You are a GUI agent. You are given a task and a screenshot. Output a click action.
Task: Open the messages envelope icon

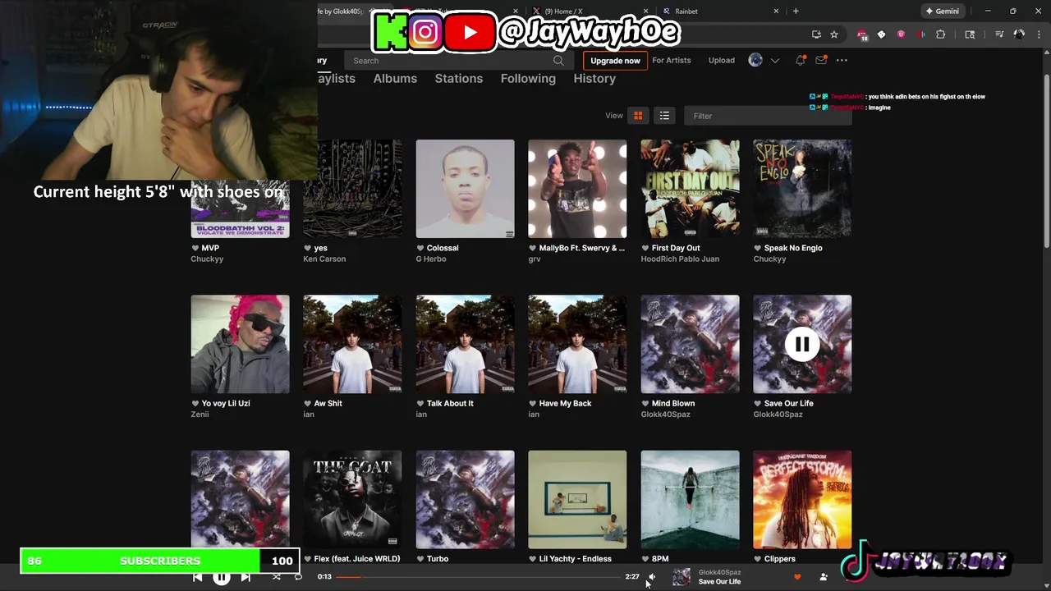[820, 60]
